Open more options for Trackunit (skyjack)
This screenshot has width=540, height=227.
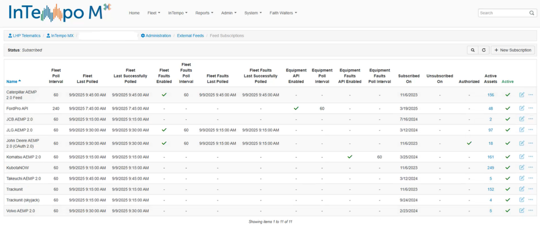[x=531, y=200]
